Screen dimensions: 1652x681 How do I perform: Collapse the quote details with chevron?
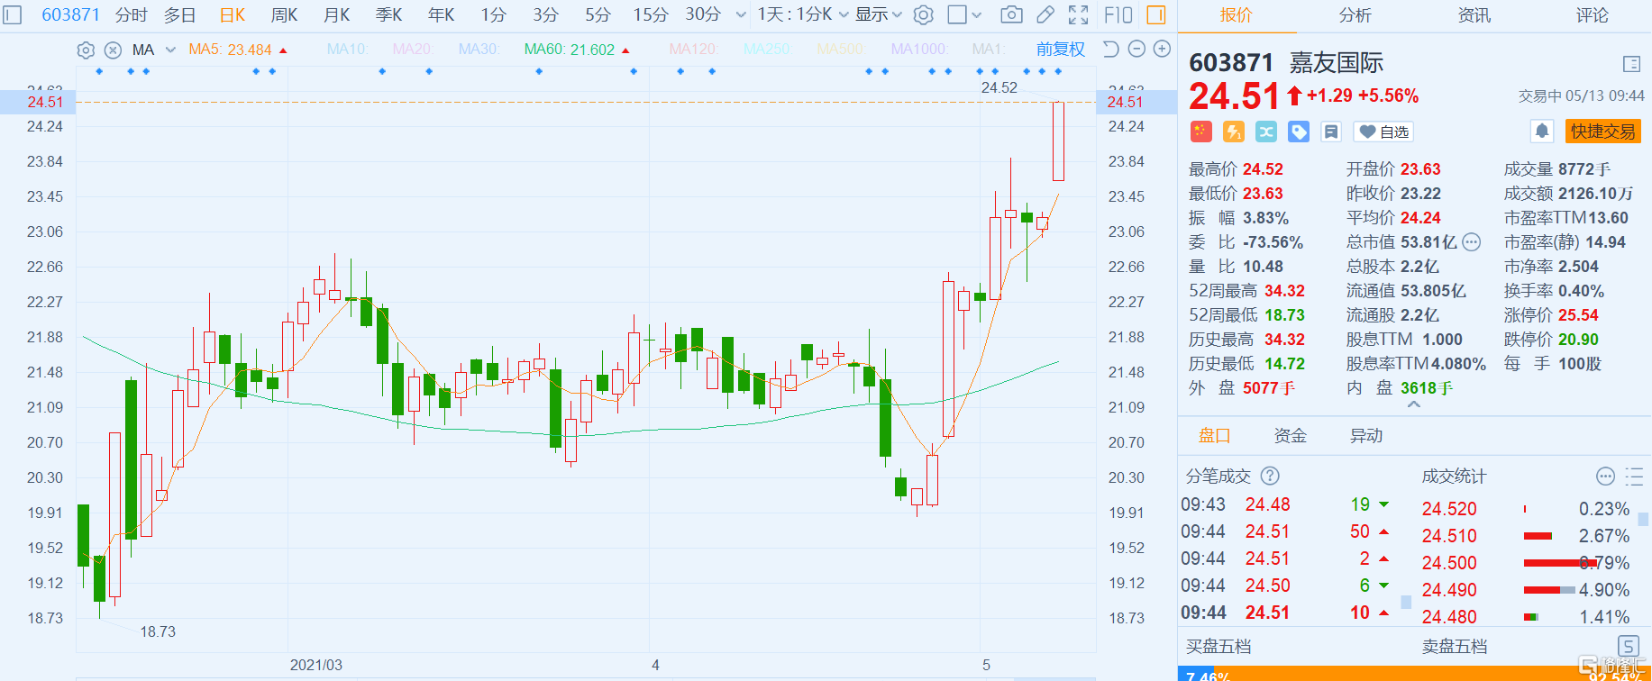(1414, 404)
